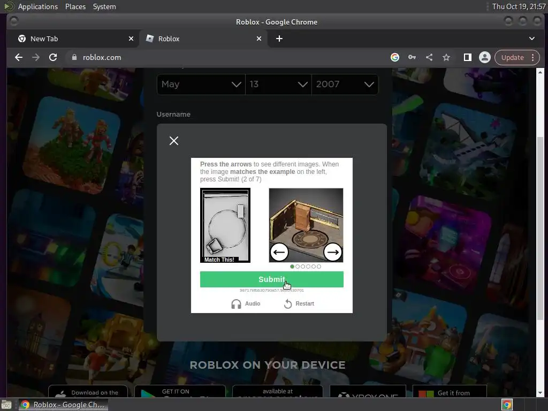Click the padlock site info icon
Screen dimensions: 548x411
pos(74,57)
